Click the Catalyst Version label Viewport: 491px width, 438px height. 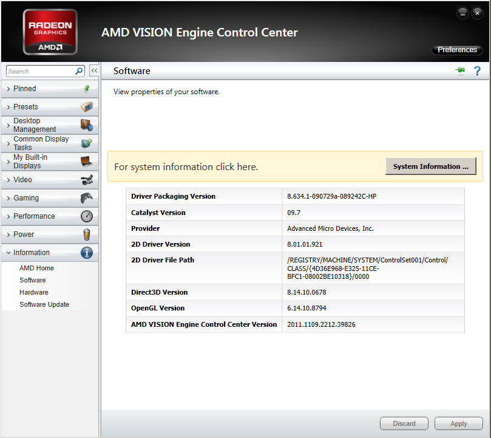(158, 213)
